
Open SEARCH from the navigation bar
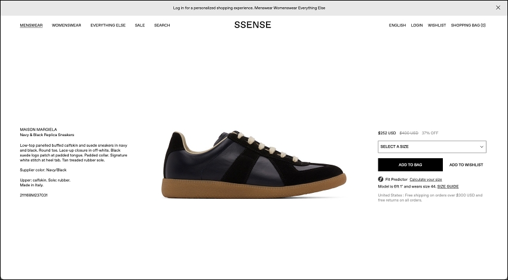click(x=162, y=26)
